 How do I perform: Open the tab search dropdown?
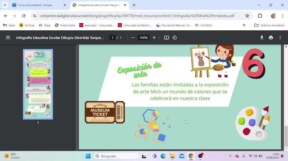5,5
